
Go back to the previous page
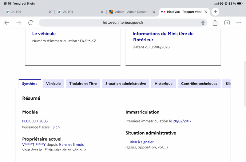[7, 23]
